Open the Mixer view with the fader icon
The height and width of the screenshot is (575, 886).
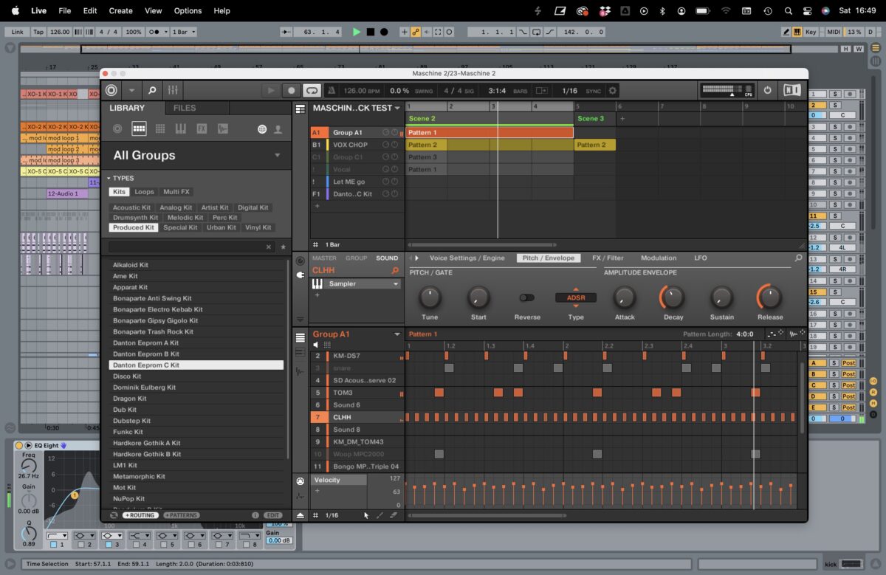click(x=173, y=90)
